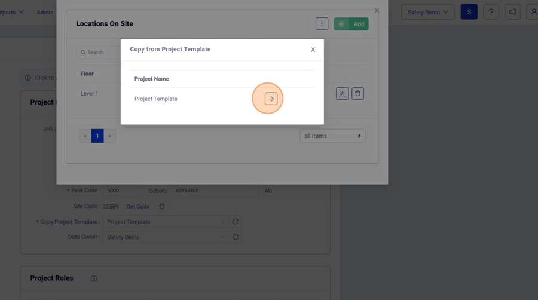Close the Copy from Project Template dialog

point(313,50)
